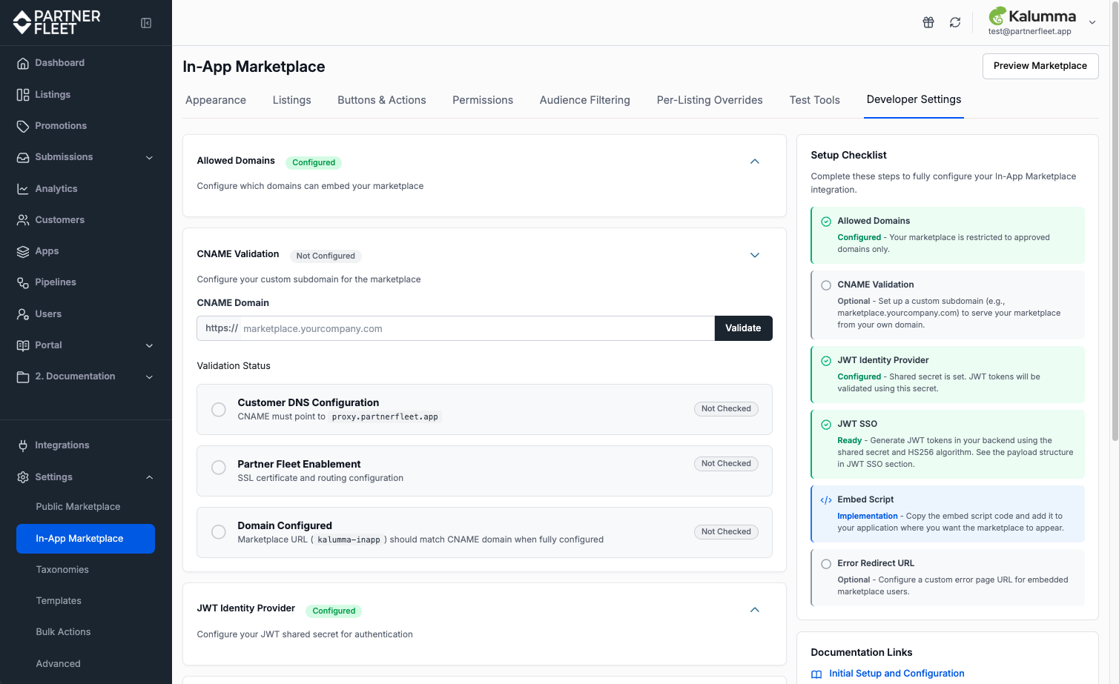Expand the Submissions submenu chevron

[149, 158]
